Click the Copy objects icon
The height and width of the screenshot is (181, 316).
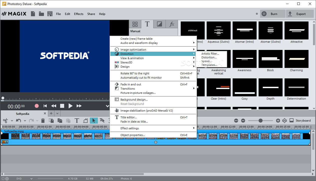pyautogui.click(x=60, y=121)
